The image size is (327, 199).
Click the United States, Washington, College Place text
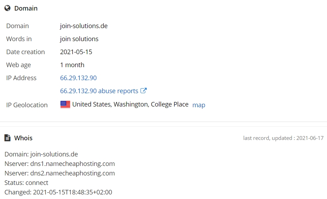click(130, 104)
